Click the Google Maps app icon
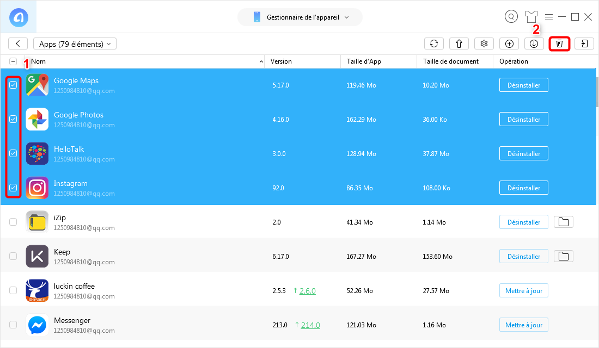Image resolution: width=599 pixels, height=348 pixels. [x=37, y=85]
